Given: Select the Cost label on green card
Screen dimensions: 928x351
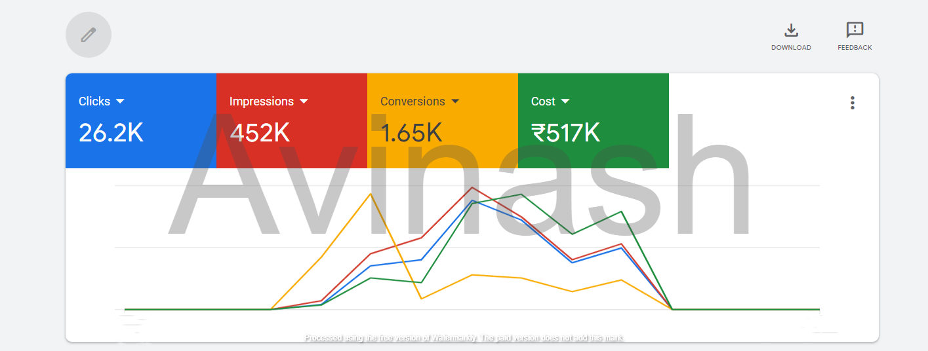Looking at the screenshot, I should point(543,102).
